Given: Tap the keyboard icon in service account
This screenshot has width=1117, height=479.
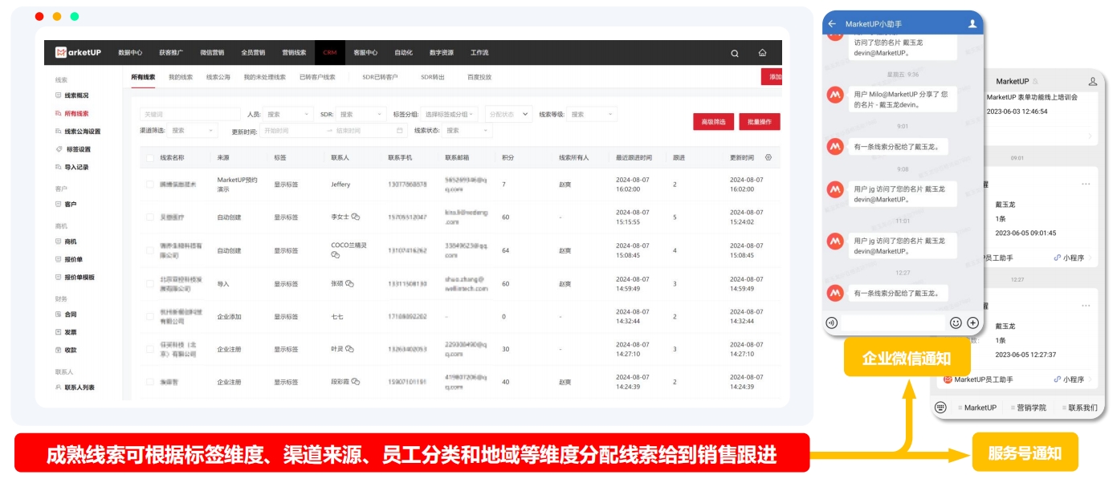Looking at the screenshot, I should (940, 407).
